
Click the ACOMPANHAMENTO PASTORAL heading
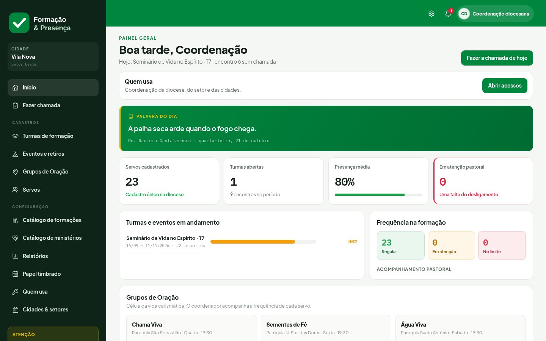pyautogui.click(x=414, y=269)
